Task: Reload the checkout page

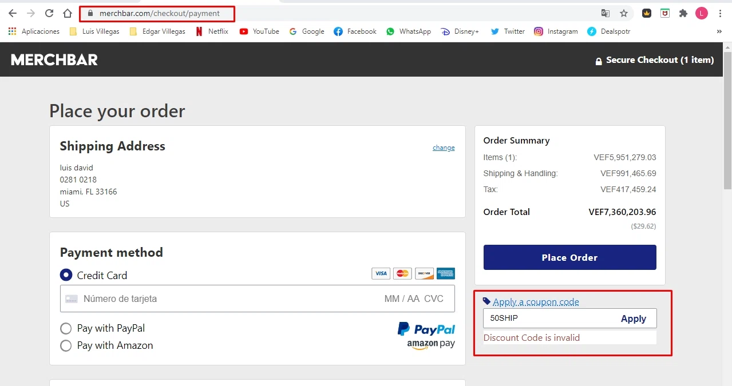Action: (x=49, y=13)
